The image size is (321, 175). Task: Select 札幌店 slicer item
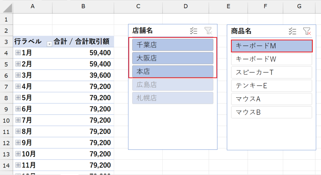point(172,98)
